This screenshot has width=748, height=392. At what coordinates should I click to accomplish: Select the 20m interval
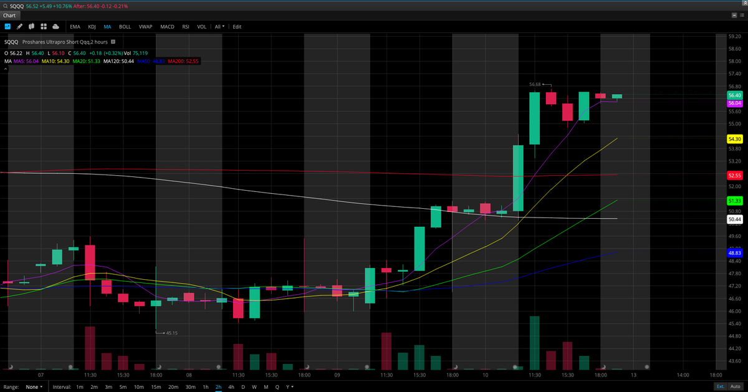[x=173, y=387]
